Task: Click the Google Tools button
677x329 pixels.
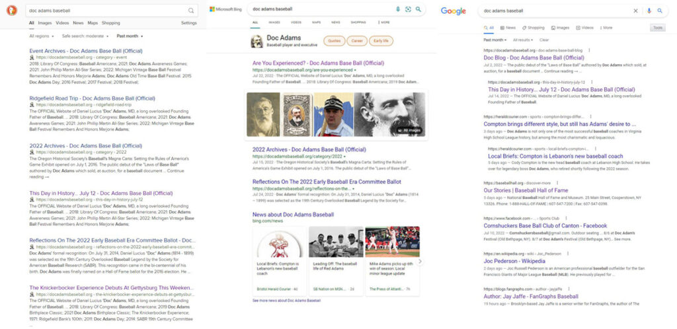Action: coord(657,28)
